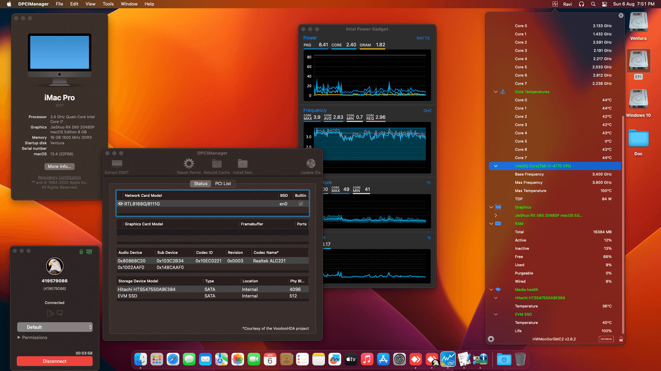
Task: Expand the JieShuo RX 580 row
Action: [496, 215]
